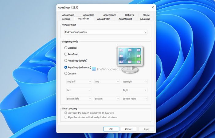
Task: Choose the AeroSnap snapping mode
Action: 71,54
